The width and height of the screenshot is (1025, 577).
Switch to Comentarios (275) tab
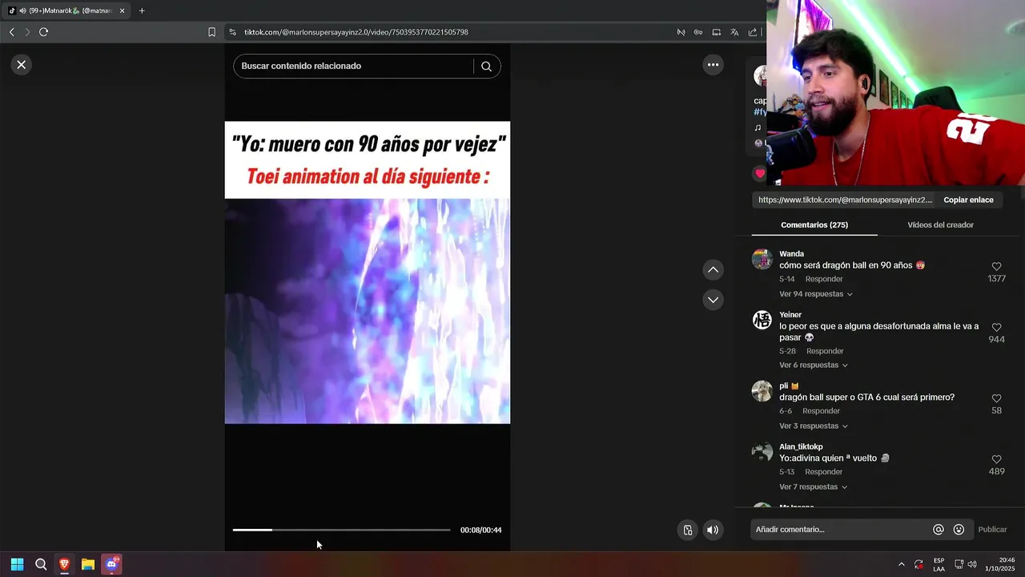pos(814,225)
